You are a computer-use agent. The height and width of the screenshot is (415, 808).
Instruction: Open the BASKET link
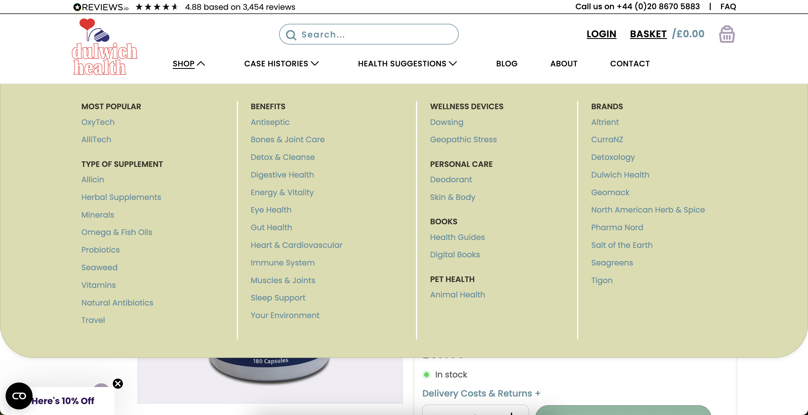click(648, 34)
